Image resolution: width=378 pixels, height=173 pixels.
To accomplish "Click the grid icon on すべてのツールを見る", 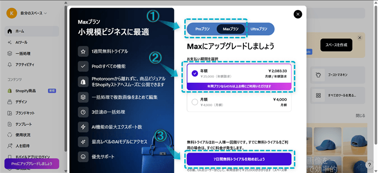I will click(318, 95).
